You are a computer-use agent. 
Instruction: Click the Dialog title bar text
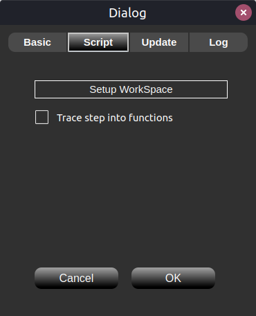click(x=127, y=13)
